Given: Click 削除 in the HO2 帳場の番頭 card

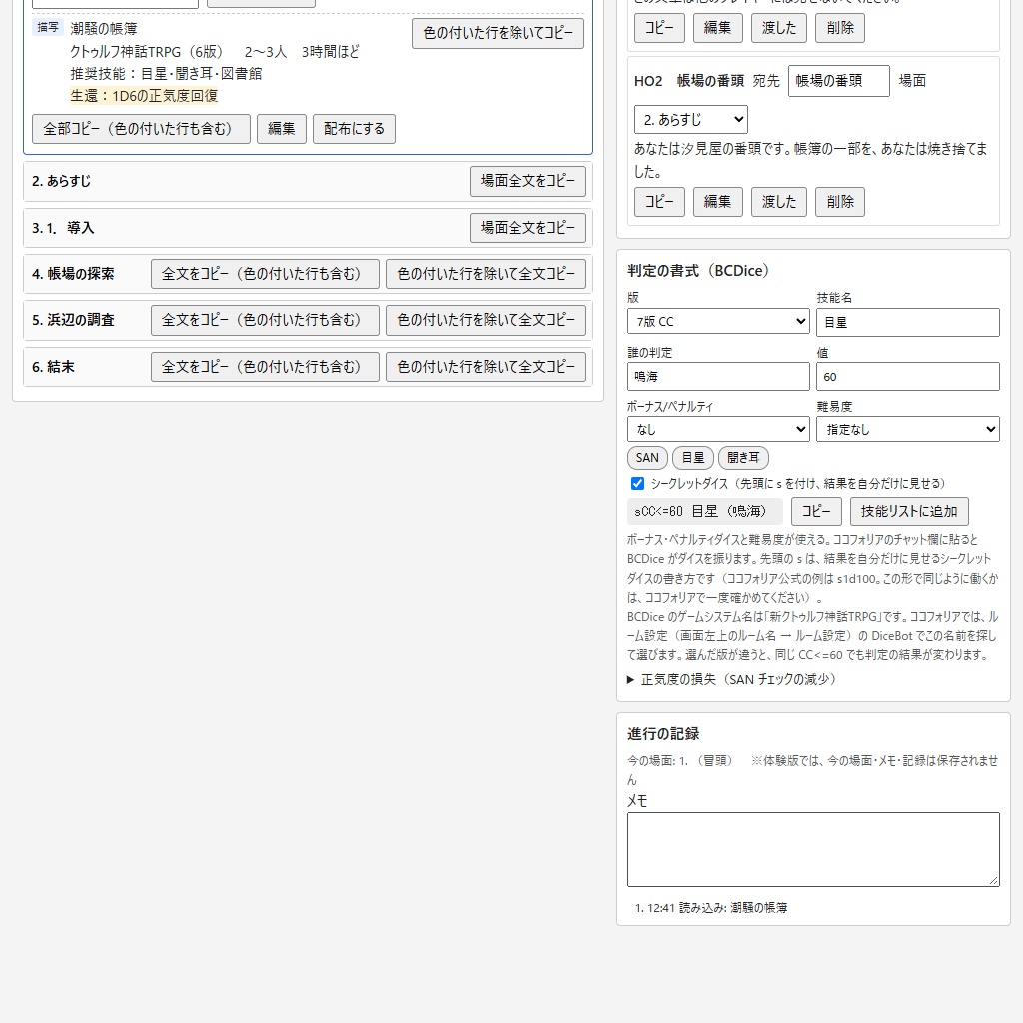Looking at the screenshot, I should [x=839, y=202].
